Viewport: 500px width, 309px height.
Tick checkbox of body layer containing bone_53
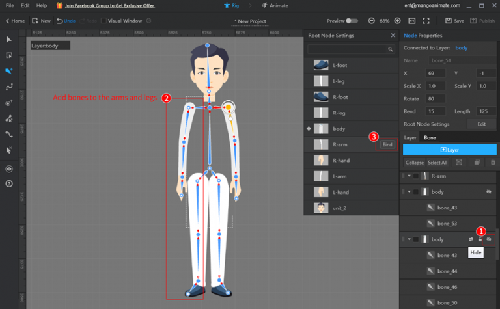pyautogui.click(x=416, y=192)
